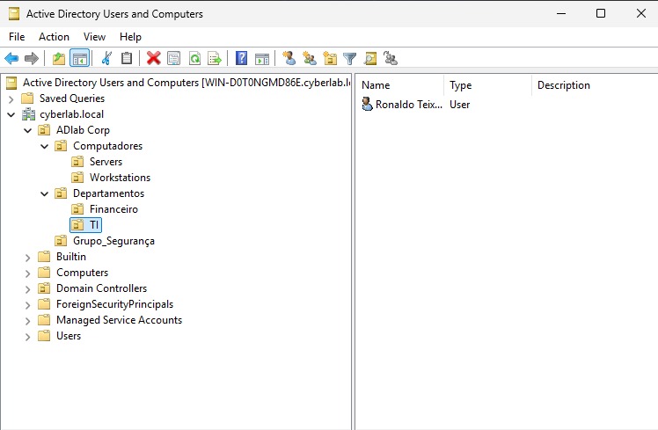
Task: Click the cyberlab.local domain icon
Action: pos(28,114)
